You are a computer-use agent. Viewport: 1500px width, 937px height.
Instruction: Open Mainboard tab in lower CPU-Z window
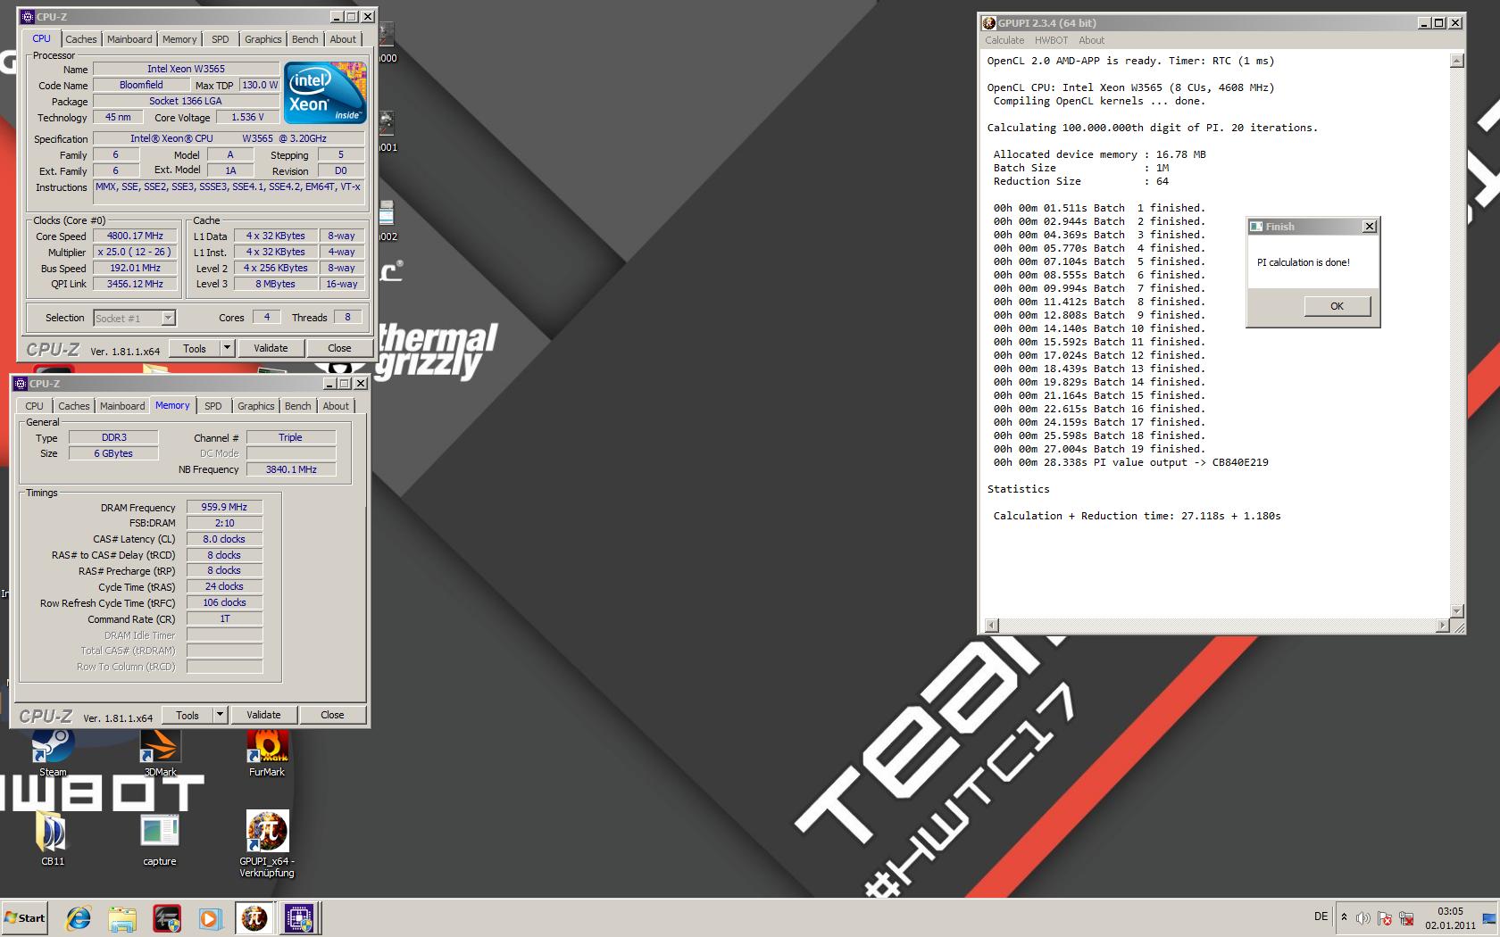(122, 406)
